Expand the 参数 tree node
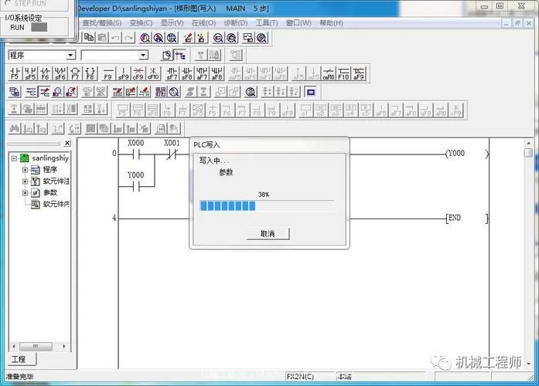 25,192
